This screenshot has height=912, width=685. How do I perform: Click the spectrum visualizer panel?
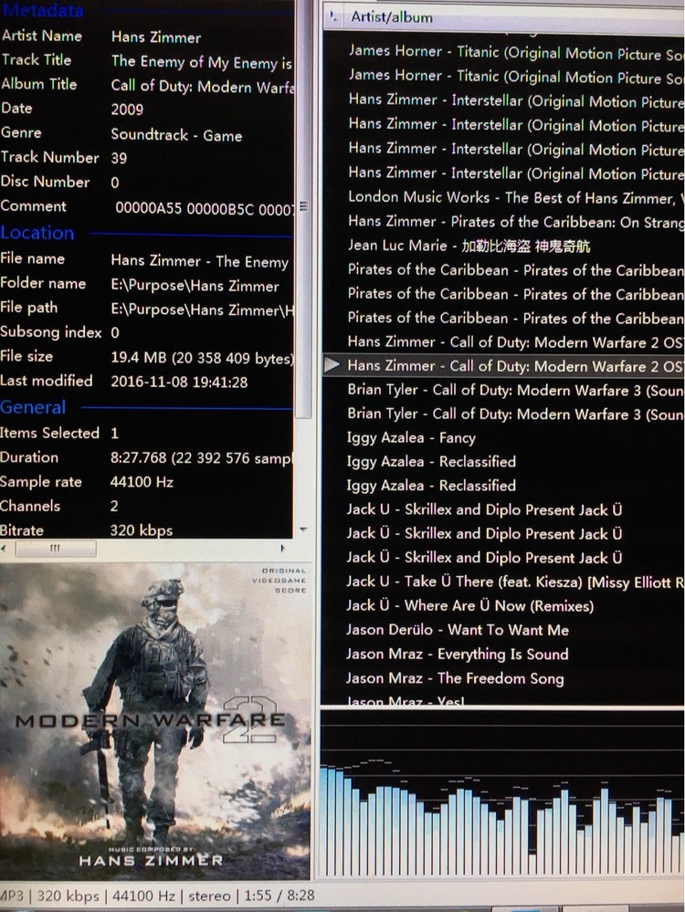coord(502,793)
